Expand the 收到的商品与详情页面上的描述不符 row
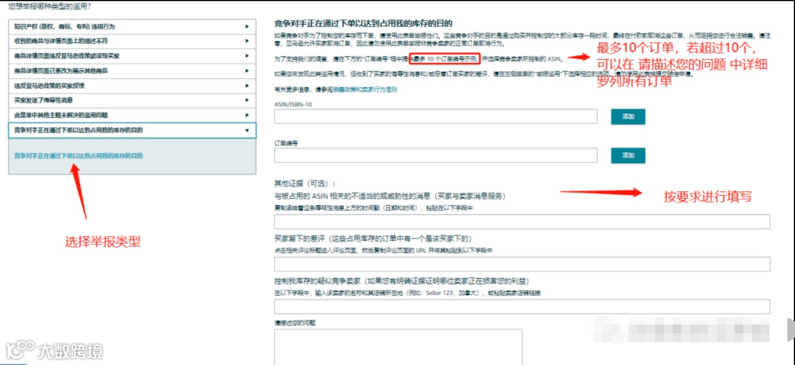Screen dimensions: 795x365 (x=132, y=41)
